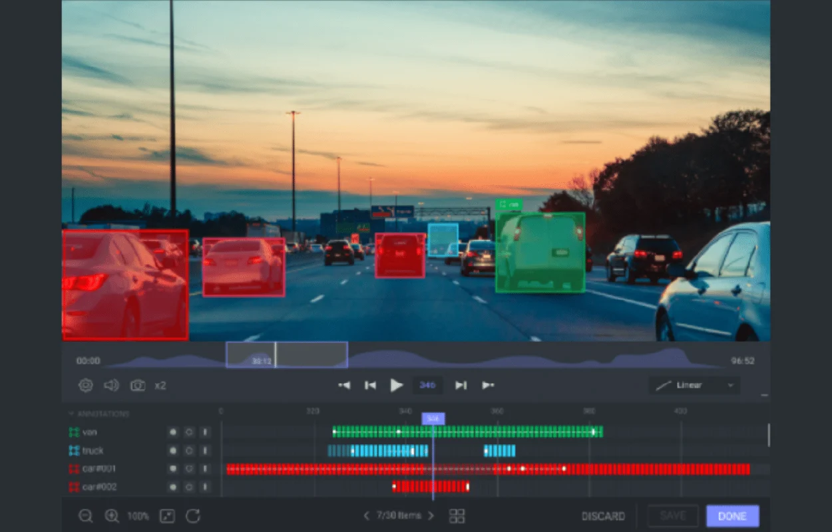832x532 pixels.
Task: Open the grid view icon beside the items counter
Action: click(457, 515)
